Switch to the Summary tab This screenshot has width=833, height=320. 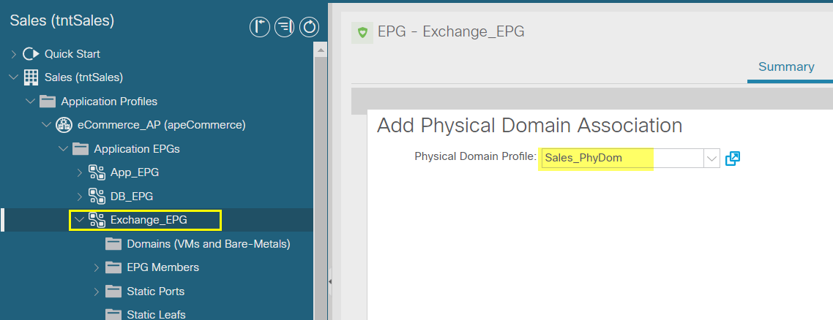pyautogui.click(x=786, y=66)
